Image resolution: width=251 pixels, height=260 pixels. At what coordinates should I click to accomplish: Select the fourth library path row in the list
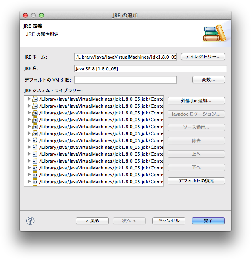94,120
